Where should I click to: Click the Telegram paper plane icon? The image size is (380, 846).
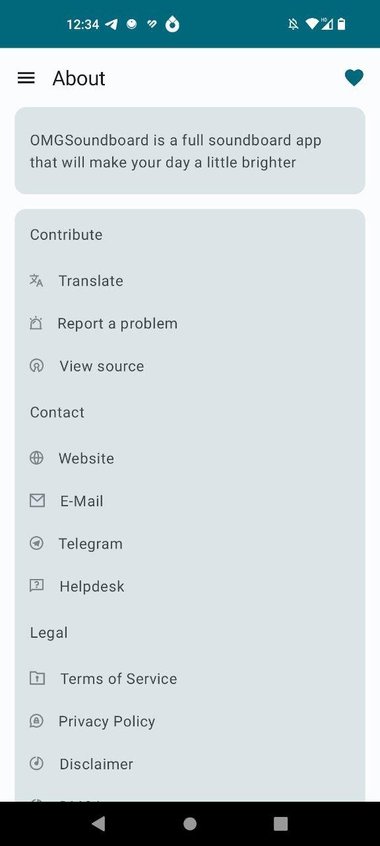click(x=36, y=543)
